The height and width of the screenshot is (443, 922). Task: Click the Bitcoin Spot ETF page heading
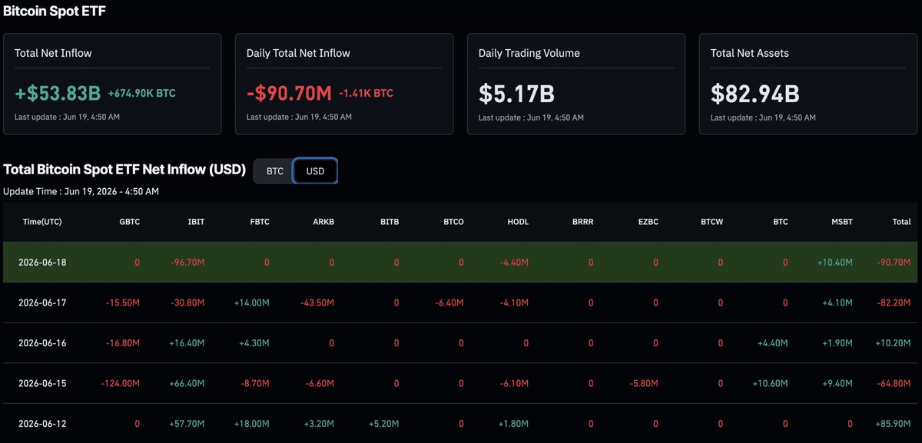55,12
